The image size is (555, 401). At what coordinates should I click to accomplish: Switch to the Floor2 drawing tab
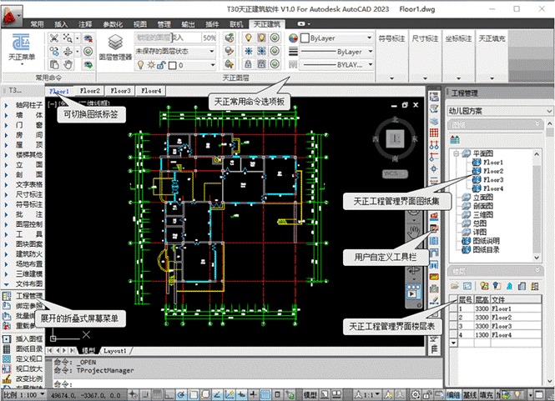pyautogui.click(x=89, y=91)
